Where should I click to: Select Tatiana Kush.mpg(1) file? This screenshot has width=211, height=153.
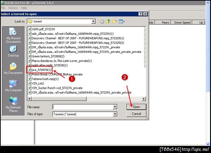coord(45,79)
